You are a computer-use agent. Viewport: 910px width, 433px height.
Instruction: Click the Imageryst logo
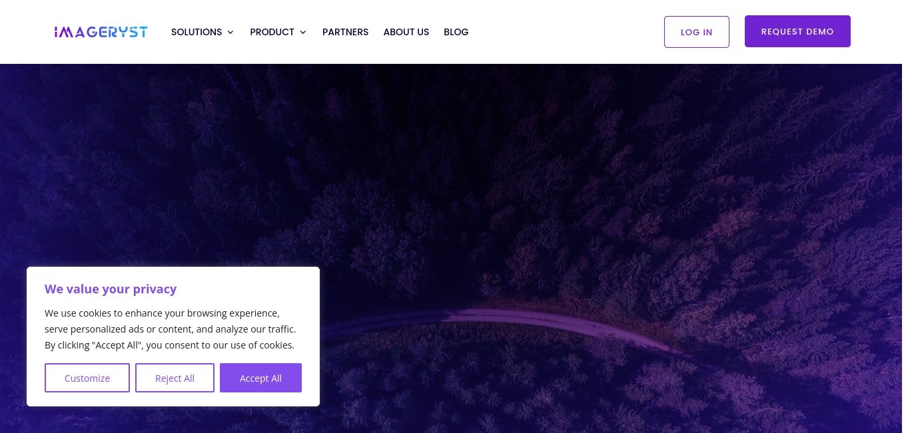tap(101, 32)
